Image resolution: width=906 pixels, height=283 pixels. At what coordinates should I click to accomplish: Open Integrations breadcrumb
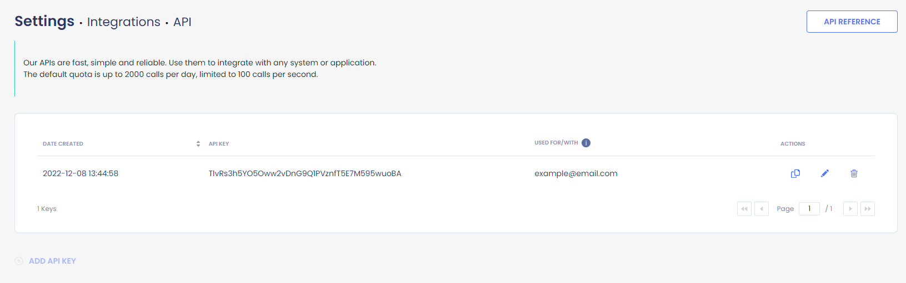click(x=124, y=22)
